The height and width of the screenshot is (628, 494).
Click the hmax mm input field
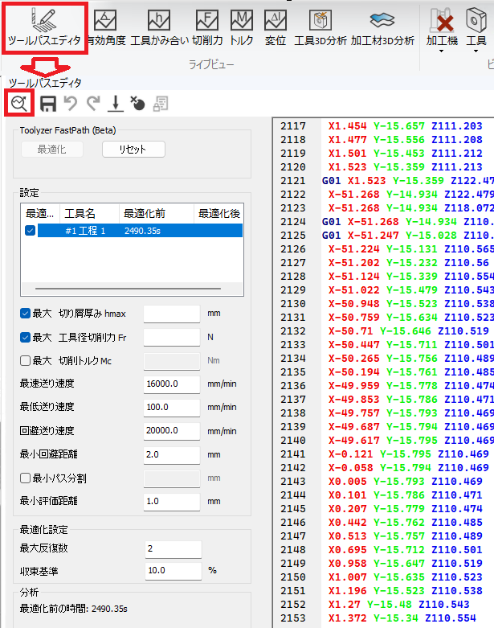[172, 314]
